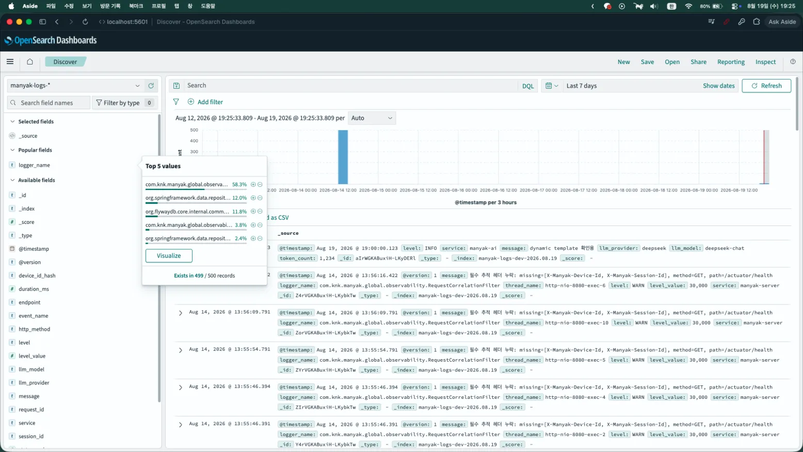Click New in the top navigation
Viewport: 803px width, 452px height.
[623, 62]
